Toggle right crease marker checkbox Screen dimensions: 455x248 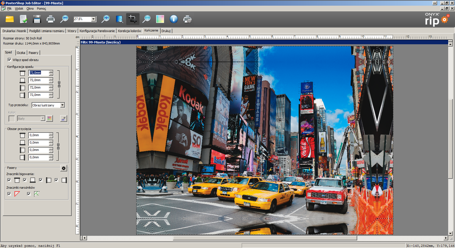point(56,180)
